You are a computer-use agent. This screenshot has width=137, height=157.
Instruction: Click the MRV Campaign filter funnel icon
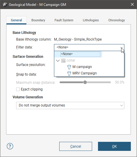click(x=69, y=74)
